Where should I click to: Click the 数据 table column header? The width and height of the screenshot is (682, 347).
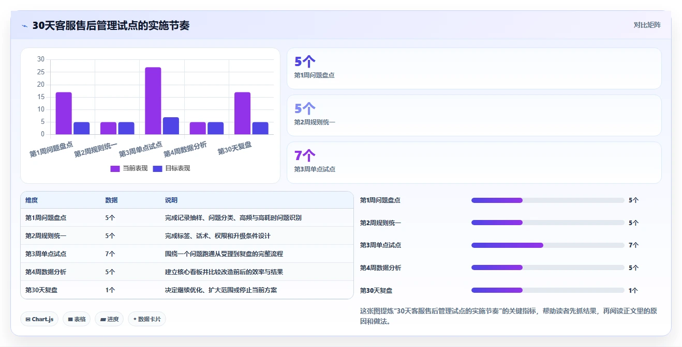point(111,200)
